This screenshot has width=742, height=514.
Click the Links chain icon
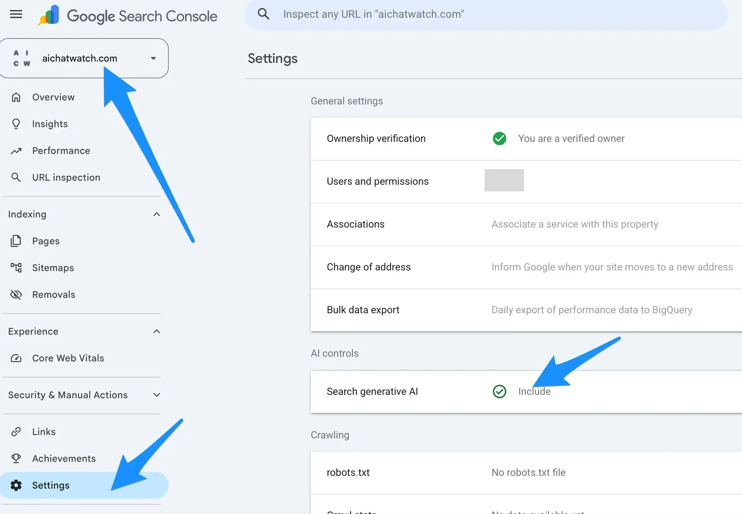[x=16, y=432]
